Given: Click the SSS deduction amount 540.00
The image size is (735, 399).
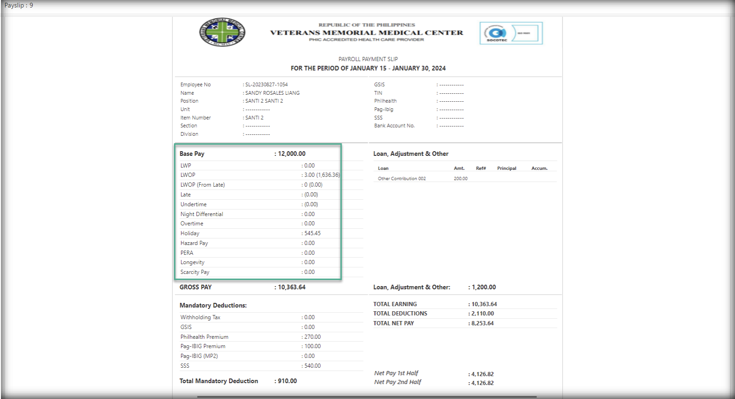Looking at the screenshot, I should tap(312, 366).
